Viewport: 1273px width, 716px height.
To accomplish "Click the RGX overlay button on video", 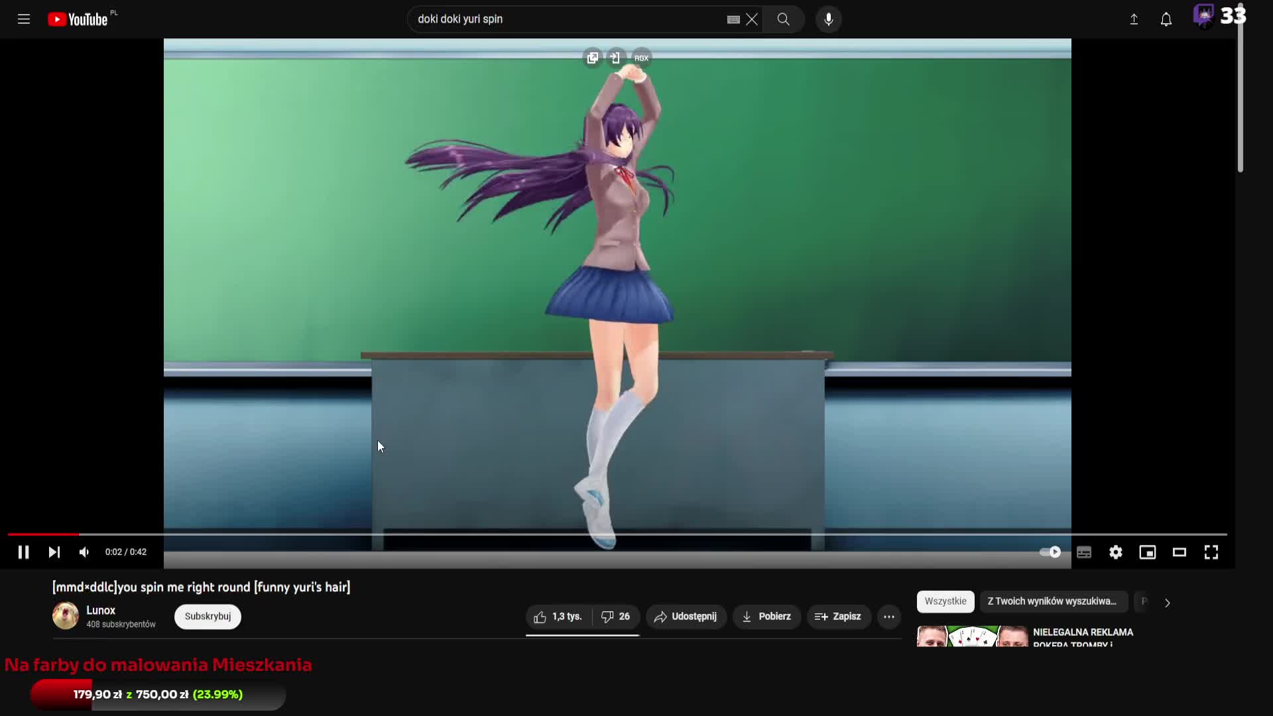I will click(x=641, y=58).
